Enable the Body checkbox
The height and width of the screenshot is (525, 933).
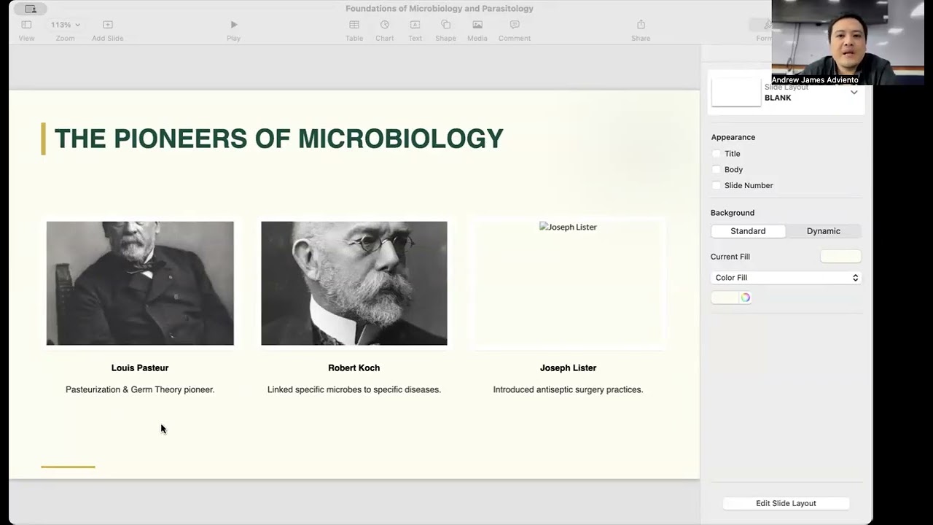[716, 170]
